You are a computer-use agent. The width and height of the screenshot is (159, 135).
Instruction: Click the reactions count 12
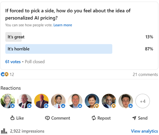(x=12, y=75)
